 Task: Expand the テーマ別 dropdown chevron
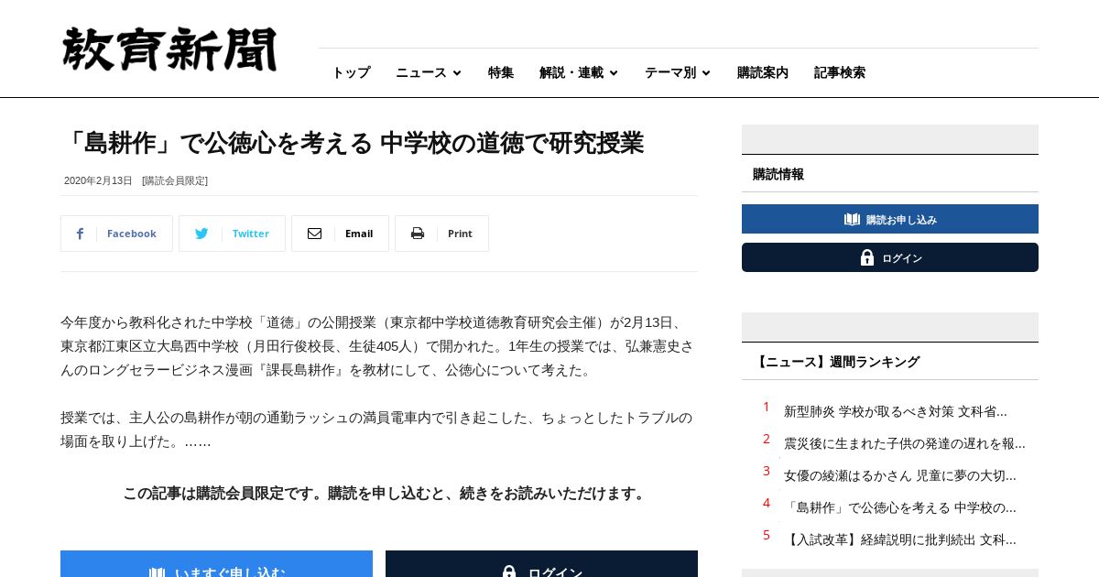pos(706,73)
